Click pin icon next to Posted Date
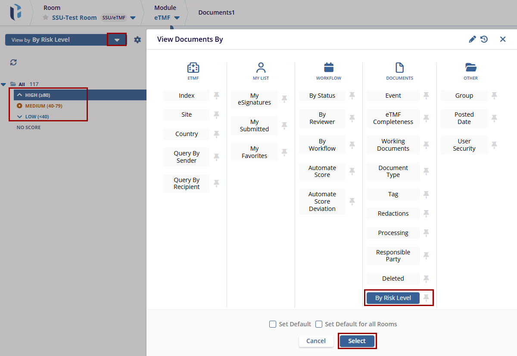 click(x=494, y=118)
